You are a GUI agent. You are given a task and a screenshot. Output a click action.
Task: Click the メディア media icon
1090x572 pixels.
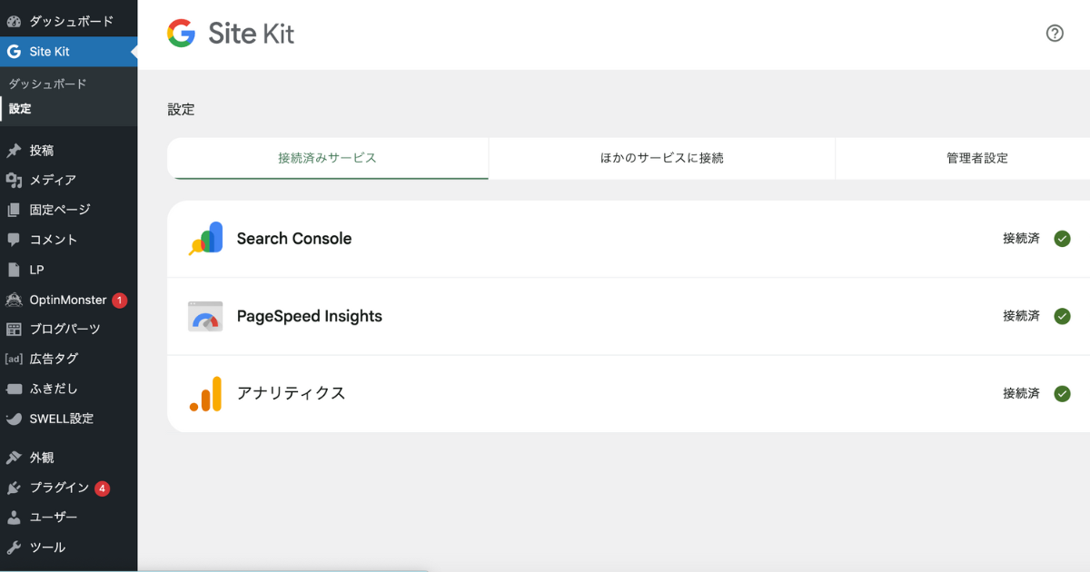pos(14,181)
